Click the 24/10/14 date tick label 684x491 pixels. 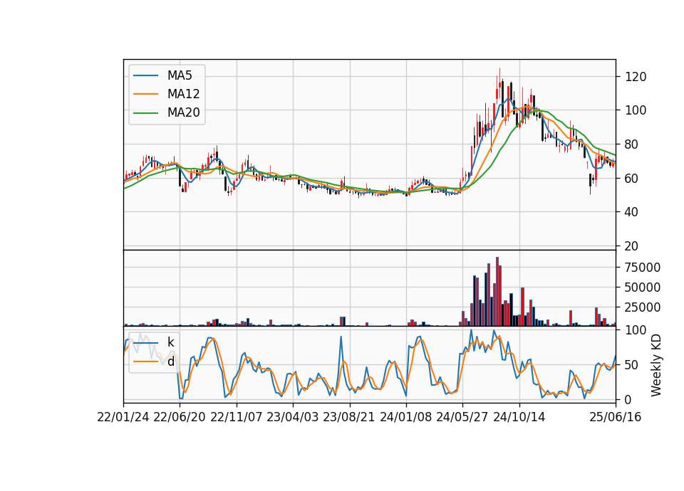tap(519, 418)
